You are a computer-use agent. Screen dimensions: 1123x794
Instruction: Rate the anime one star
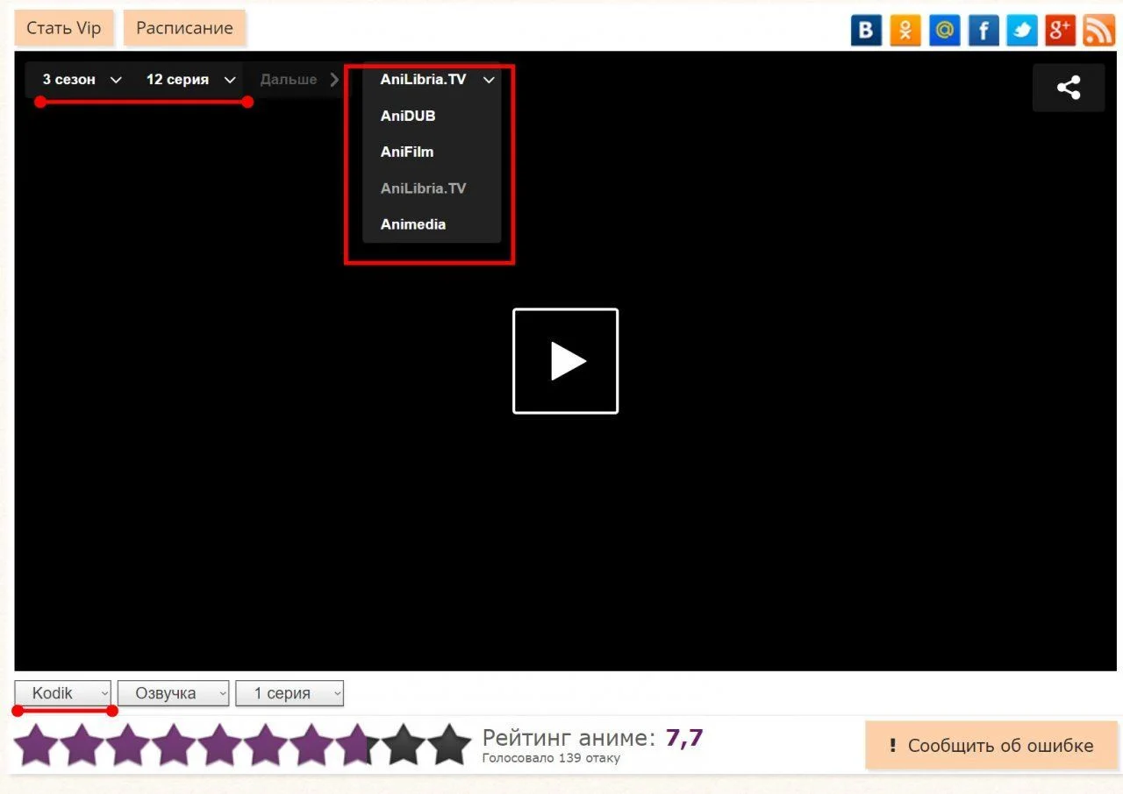37,745
